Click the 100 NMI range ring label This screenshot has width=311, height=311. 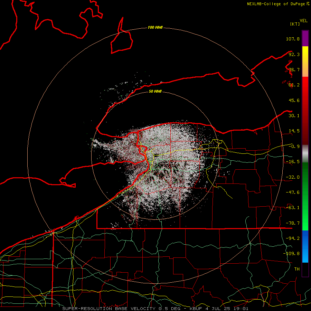point(155,27)
